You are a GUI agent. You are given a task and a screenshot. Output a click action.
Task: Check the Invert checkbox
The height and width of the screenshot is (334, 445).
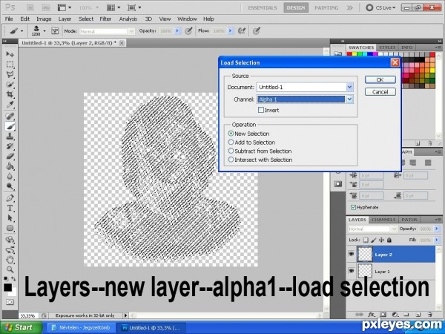click(x=261, y=110)
